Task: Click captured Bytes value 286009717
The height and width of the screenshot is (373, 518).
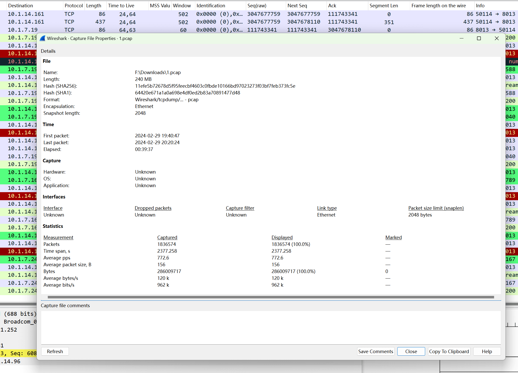Action: (x=169, y=271)
